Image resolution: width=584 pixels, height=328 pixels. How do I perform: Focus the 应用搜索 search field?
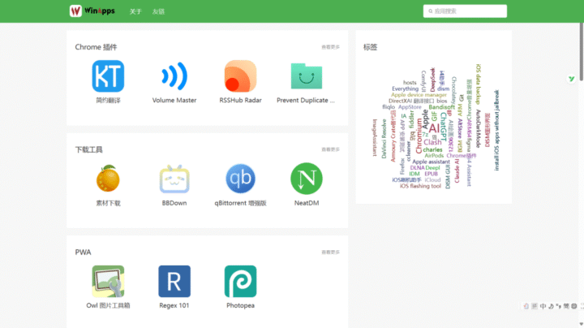pyautogui.click(x=465, y=11)
